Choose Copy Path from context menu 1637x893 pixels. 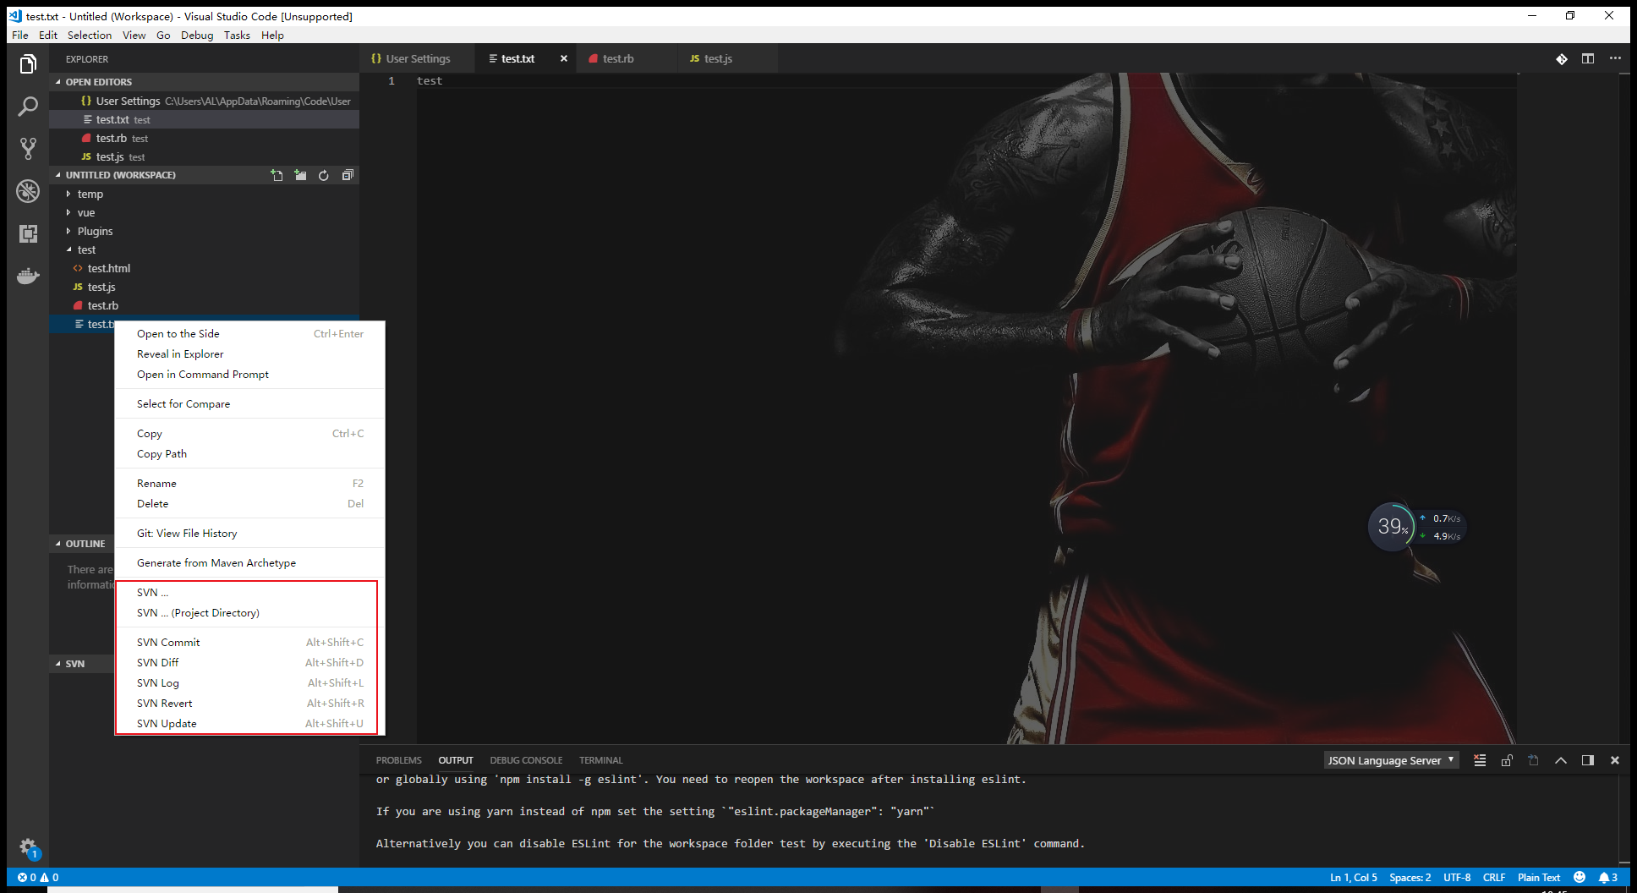[250, 454]
